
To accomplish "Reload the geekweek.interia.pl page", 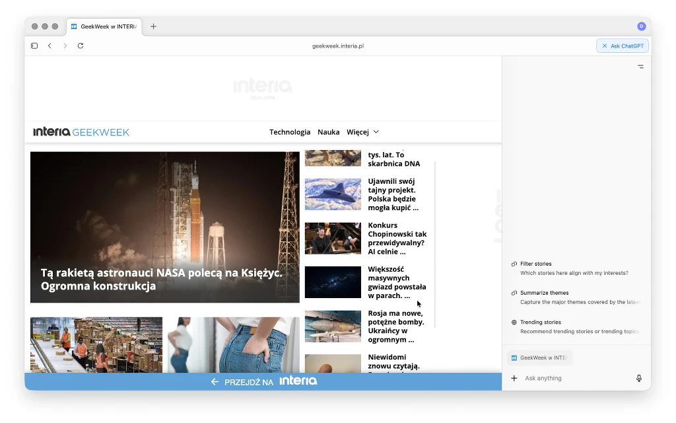I will (81, 46).
